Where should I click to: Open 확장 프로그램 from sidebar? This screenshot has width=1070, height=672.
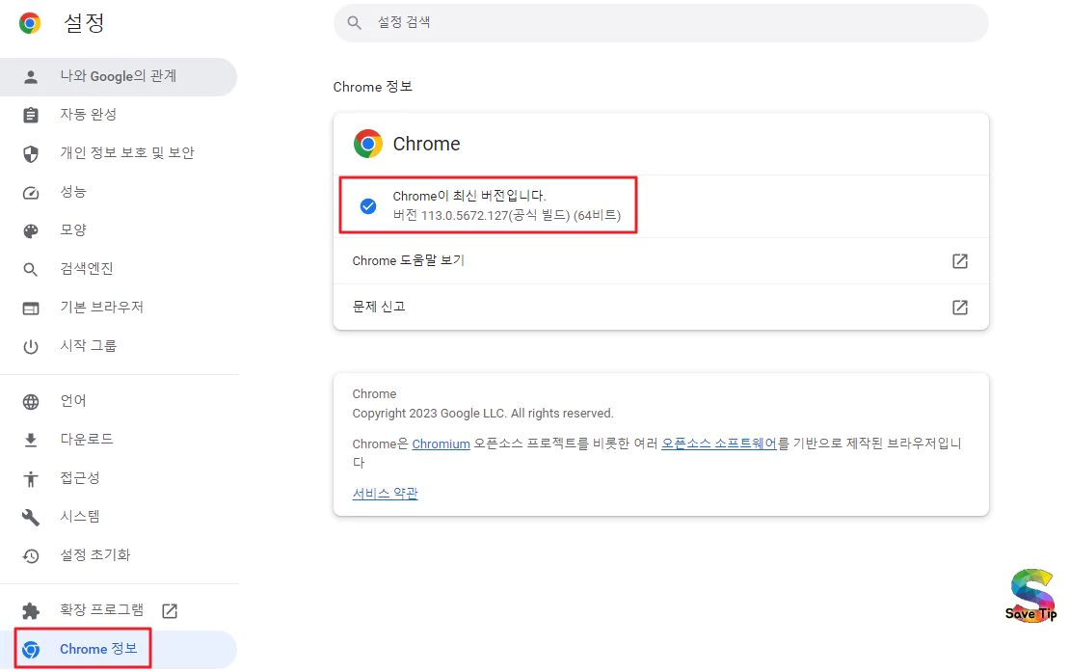point(119,610)
